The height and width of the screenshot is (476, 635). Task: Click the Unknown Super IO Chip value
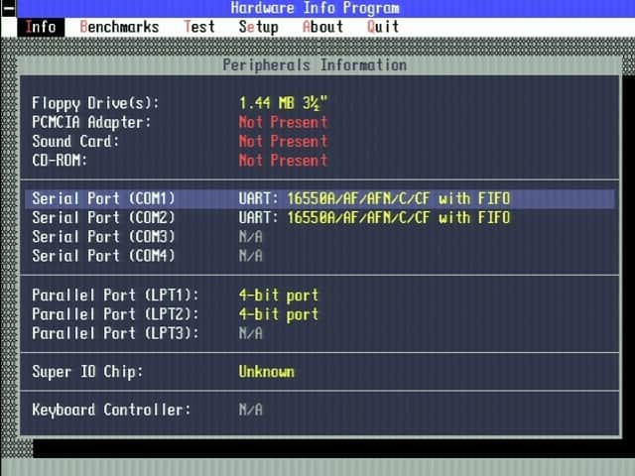(267, 372)
